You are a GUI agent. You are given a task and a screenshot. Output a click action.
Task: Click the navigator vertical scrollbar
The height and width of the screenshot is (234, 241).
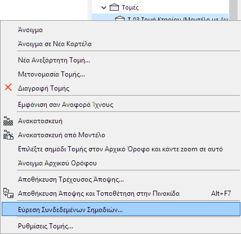coord(233,10)
